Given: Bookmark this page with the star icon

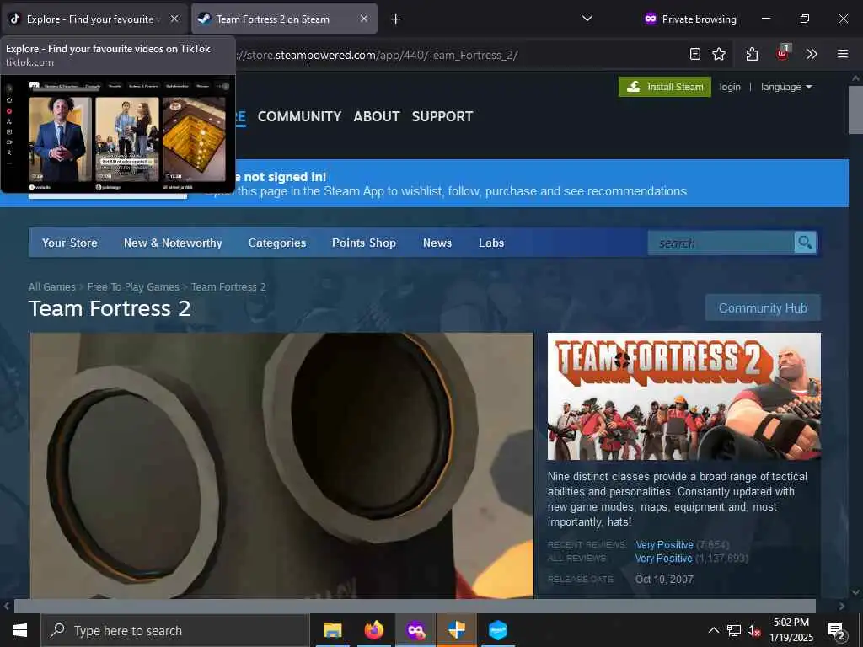Looking at the screenshot, I should tap(719, 54).
